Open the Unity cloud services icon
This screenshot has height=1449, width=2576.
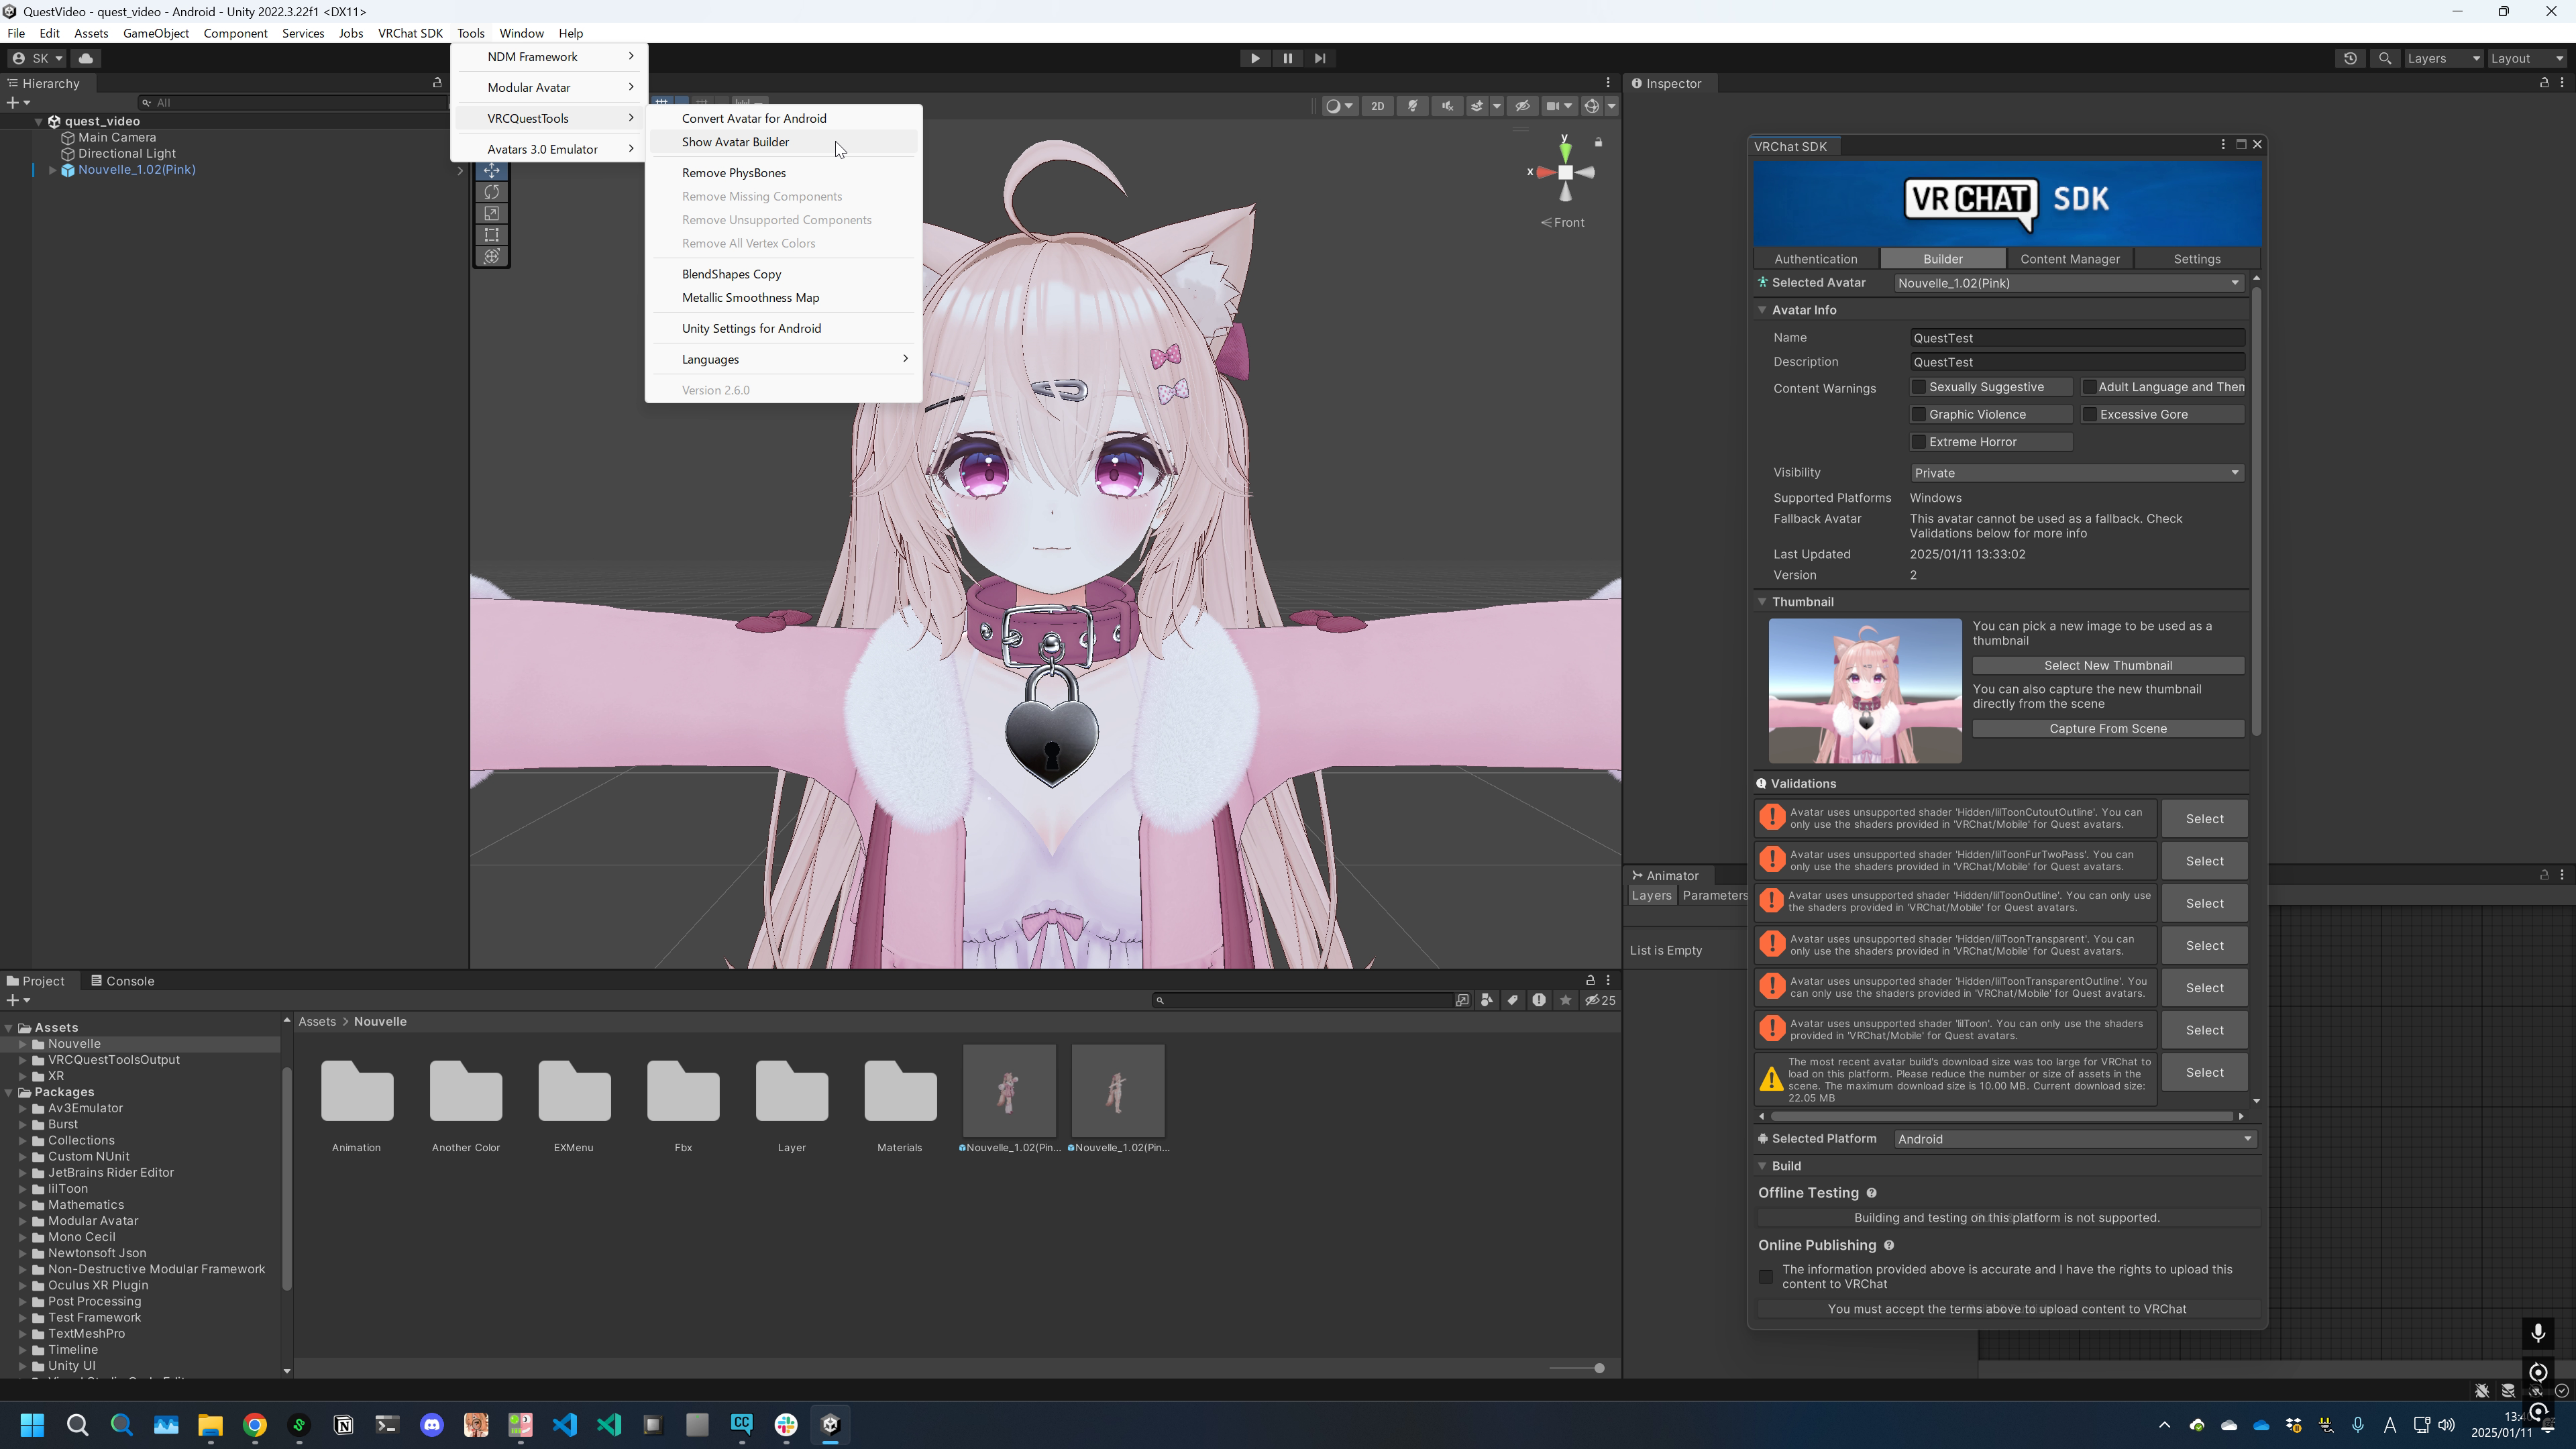coord(86,58)
